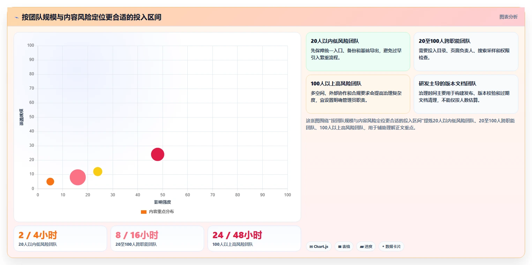The width and height of the screenshot is (532, 265).
Task: Click the 图表分析 label in header
Action: [508, 17]
